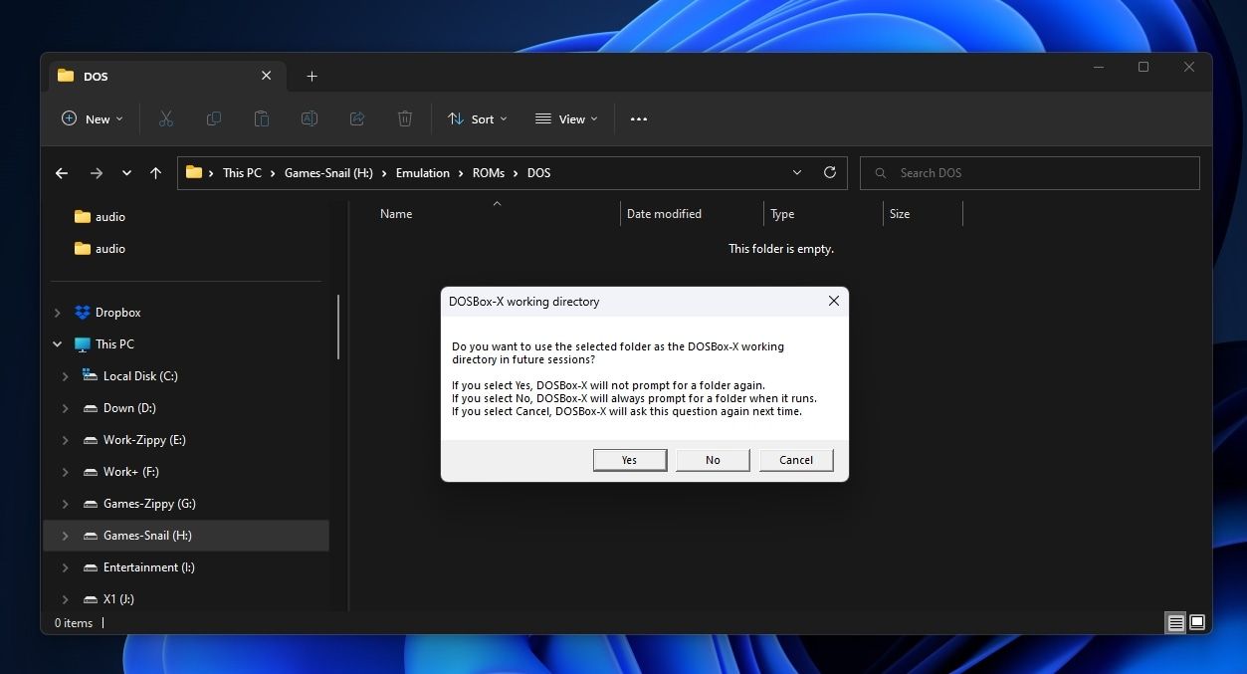The image size is (1247, 674).
Task: Navigate up one folder level
Action: point(155,173)
